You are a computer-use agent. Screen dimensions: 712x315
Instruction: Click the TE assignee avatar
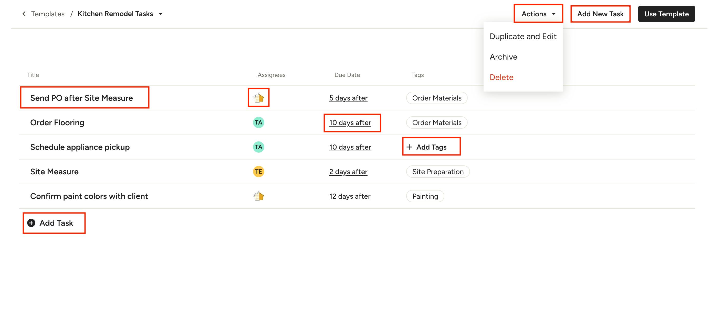pyautogui.click(x=258, y=172)
